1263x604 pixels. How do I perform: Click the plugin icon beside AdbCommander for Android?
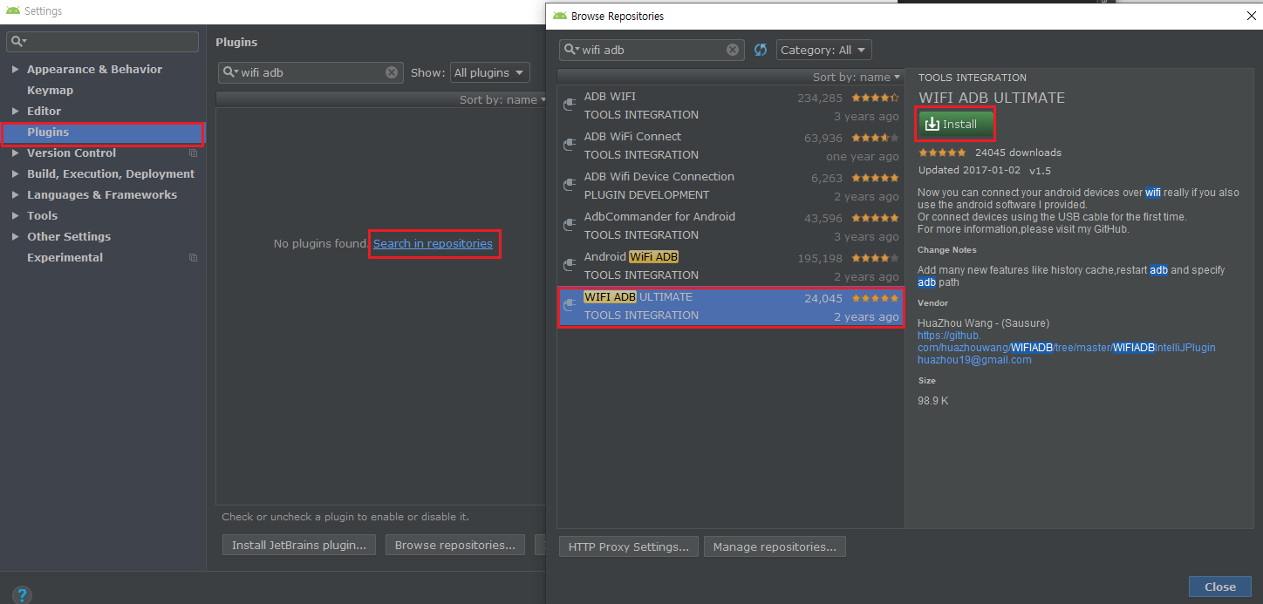coord(570,225)
